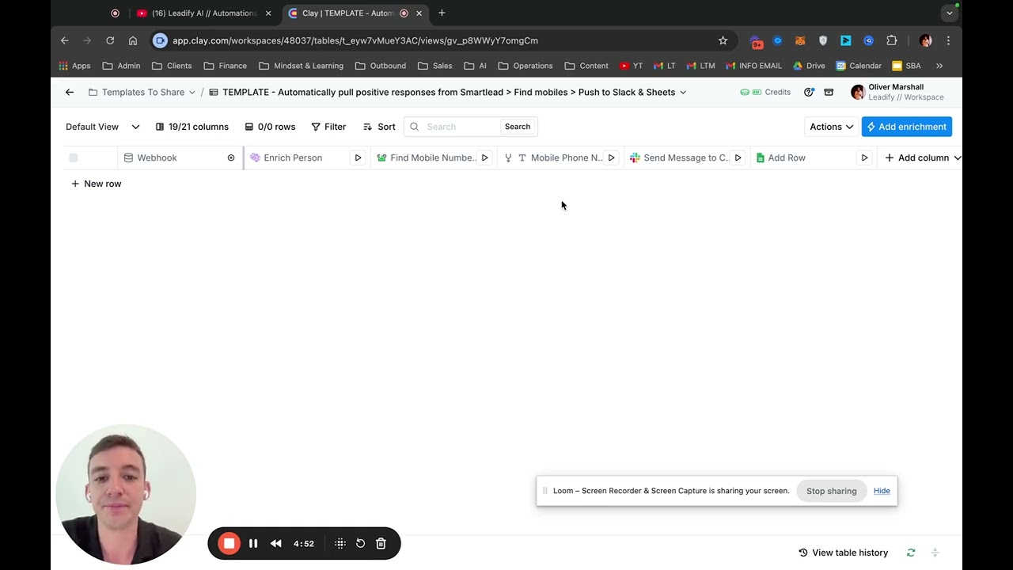Run the Find Mobile Number column play button
1013x570 pixels.
point(484,158)
